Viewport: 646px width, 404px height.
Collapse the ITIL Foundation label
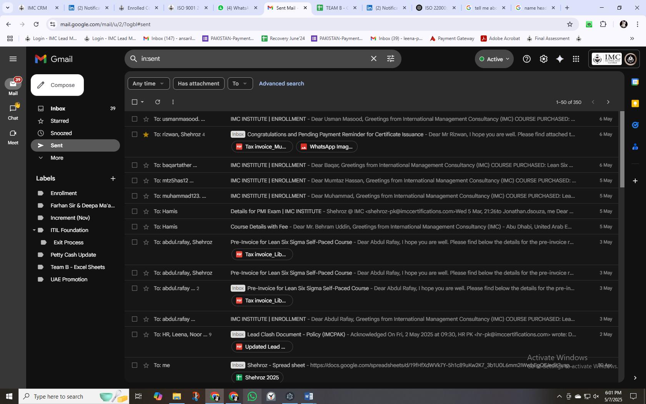click(x=34, y=230)
